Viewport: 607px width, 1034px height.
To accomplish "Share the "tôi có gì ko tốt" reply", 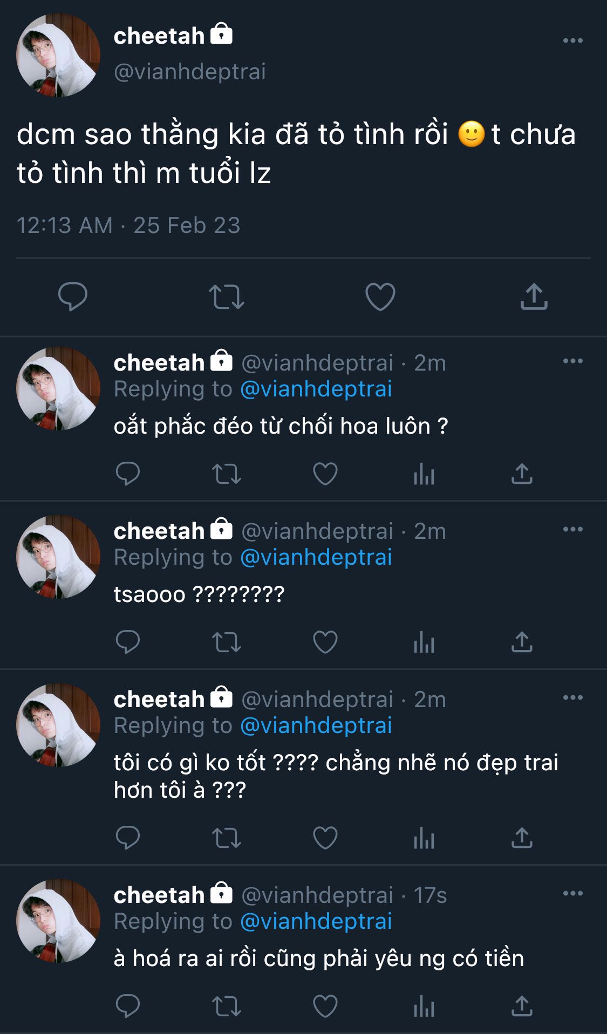I will click(522, 838).
